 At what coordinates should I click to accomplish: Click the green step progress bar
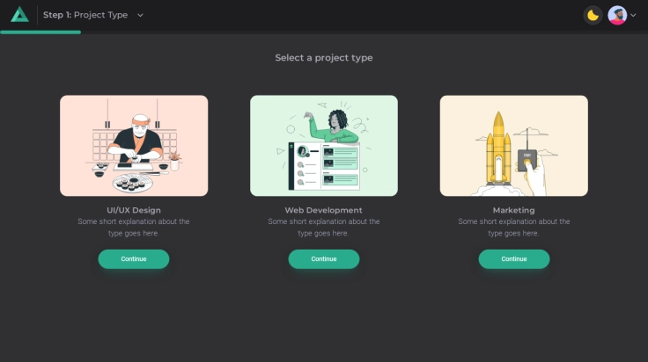click(x=40, y=32)
